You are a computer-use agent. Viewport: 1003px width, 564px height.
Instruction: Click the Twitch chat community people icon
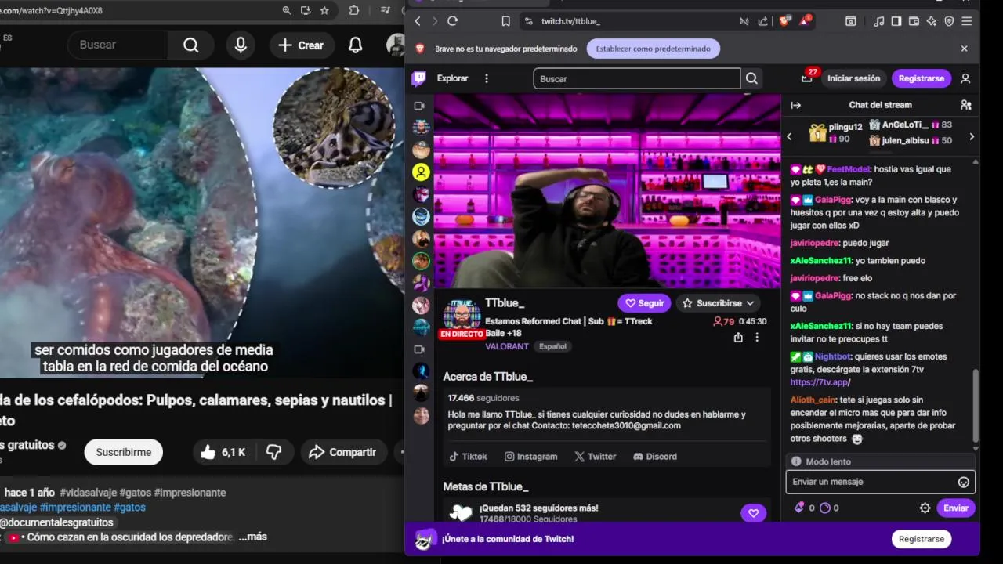[x=965, y=105]
